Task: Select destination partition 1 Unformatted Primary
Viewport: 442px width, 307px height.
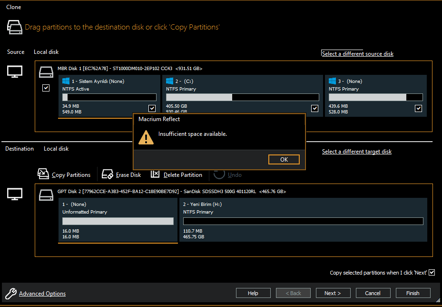Action: [118, 220]
